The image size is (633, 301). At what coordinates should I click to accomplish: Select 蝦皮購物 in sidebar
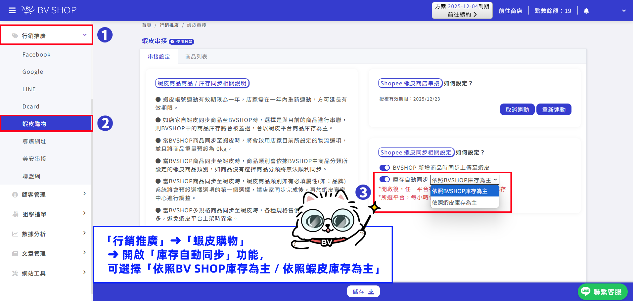click(46, 124)
